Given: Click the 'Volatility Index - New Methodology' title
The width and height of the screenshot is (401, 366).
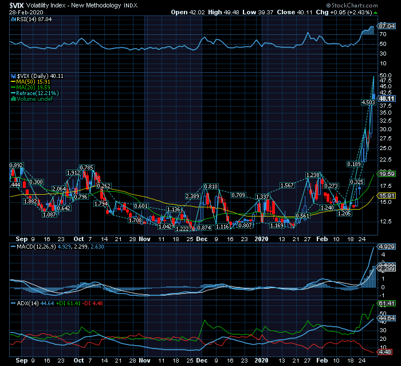Looking at the screenshot, I should pyautogui.click(x=74, y=5).
